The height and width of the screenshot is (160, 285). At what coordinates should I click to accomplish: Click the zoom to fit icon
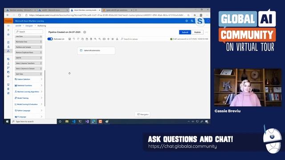click(x=104, y=39)
